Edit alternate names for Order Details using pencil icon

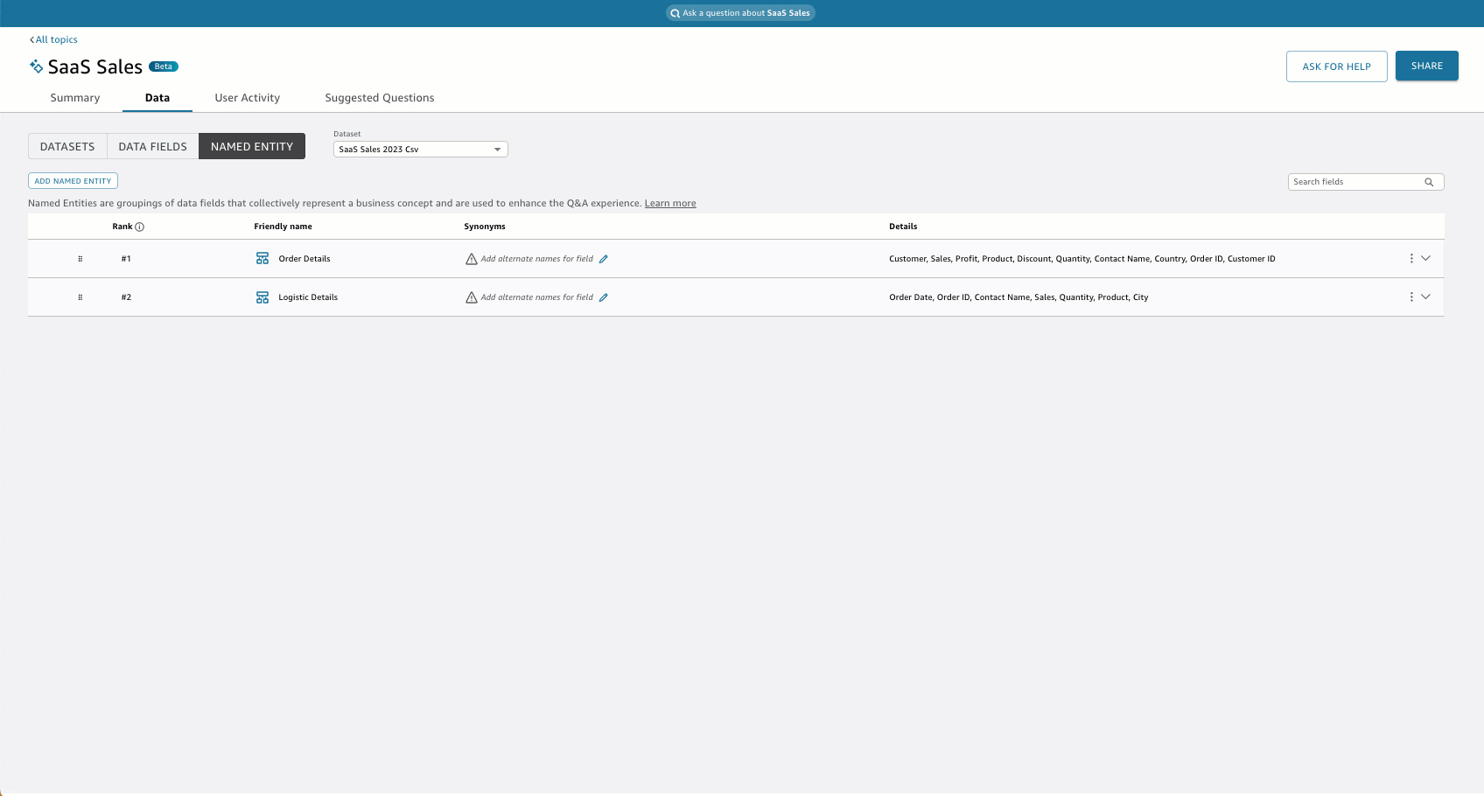605,258
